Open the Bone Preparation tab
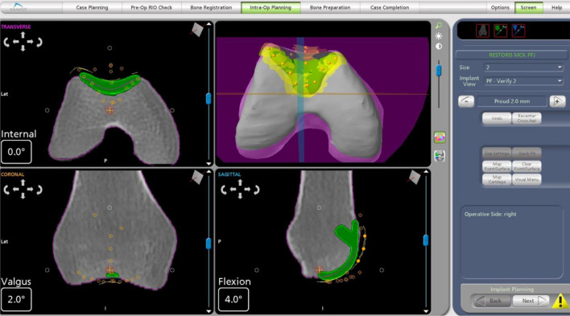The width and height of the screenshot is (570, 316). [x=330, y=7]
